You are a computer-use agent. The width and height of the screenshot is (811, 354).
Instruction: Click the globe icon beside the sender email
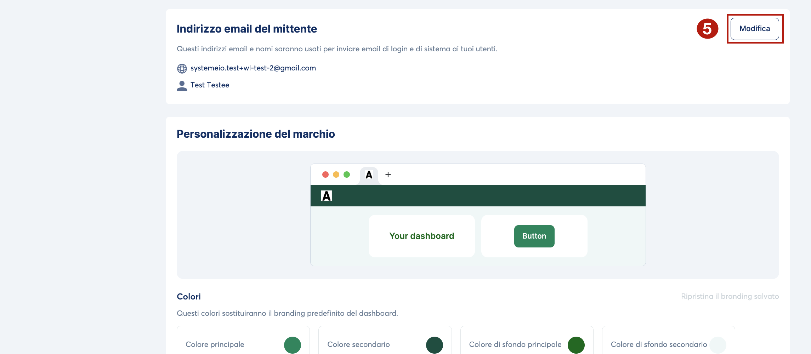point(182,68)
